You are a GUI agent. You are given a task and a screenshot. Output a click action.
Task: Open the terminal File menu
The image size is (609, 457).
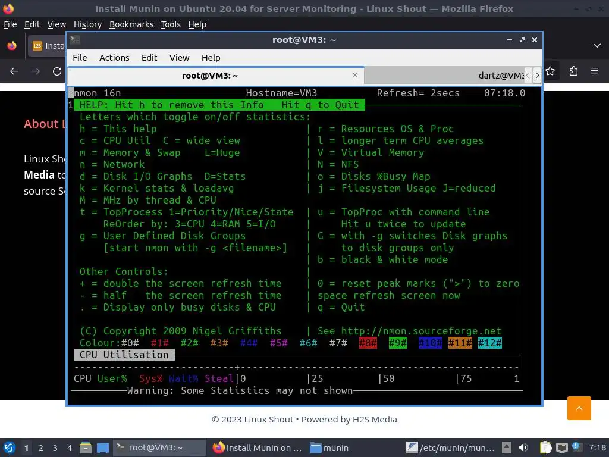coord(80,58)
